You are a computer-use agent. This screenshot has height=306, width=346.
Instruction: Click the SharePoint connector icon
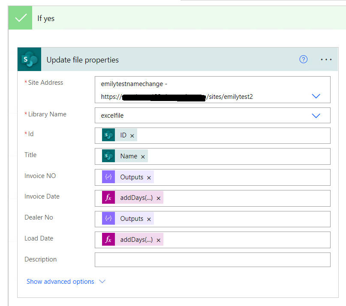(29, 59)
